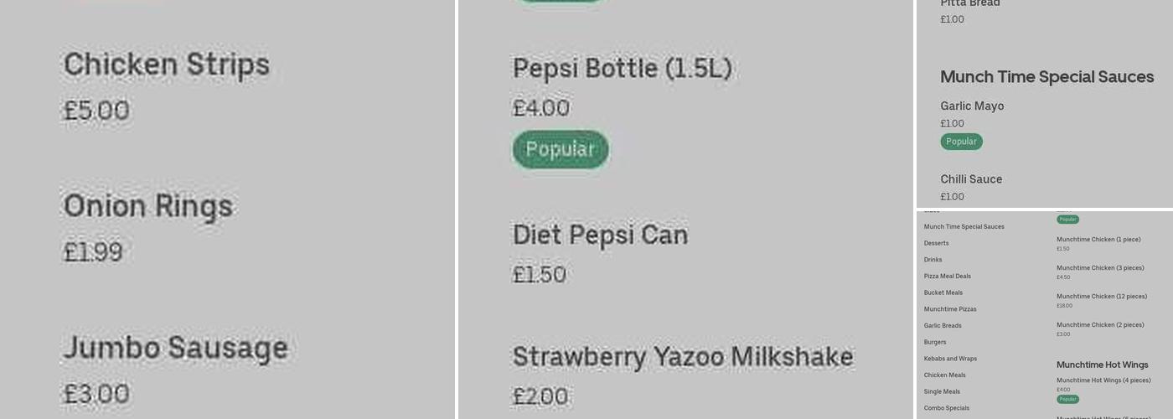This screenshot has width=1173, height=419.
Task: Choose the Chilli Sauce item
Action: click(x=971, y=179)
